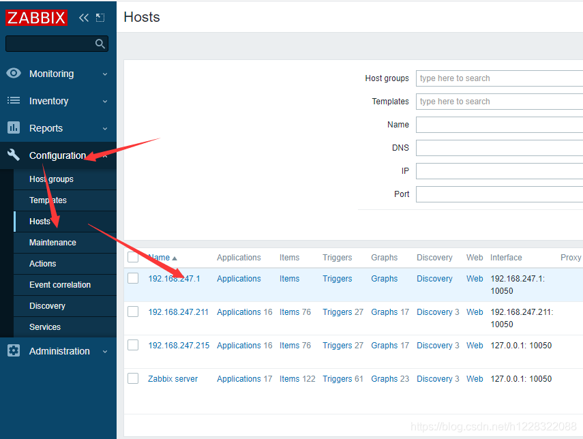Click interface 192.168.247.211: 10050 cell

tap(522, 318)
